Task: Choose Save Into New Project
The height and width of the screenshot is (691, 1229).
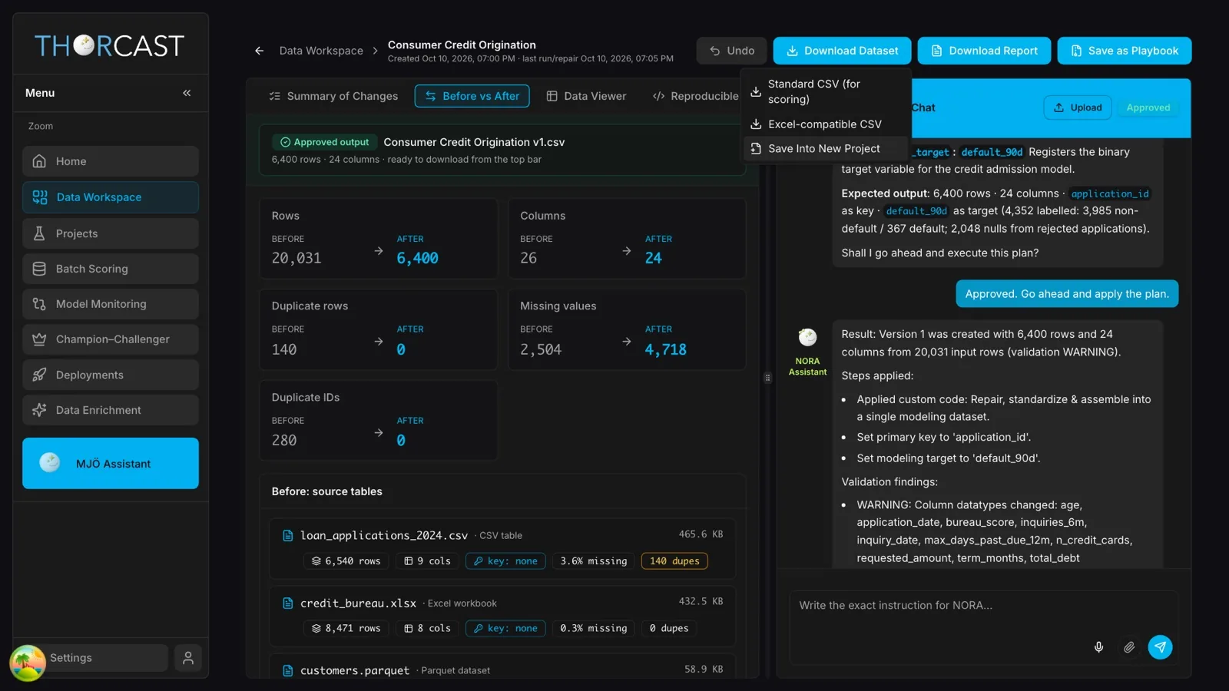Action: point(826,149)
